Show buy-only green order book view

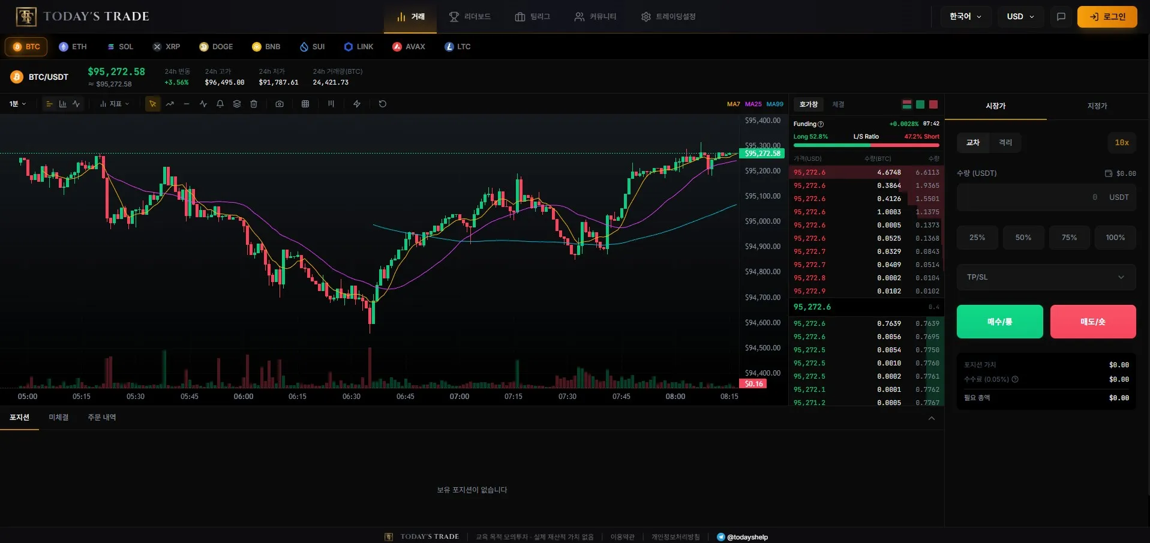pos(920,104)
